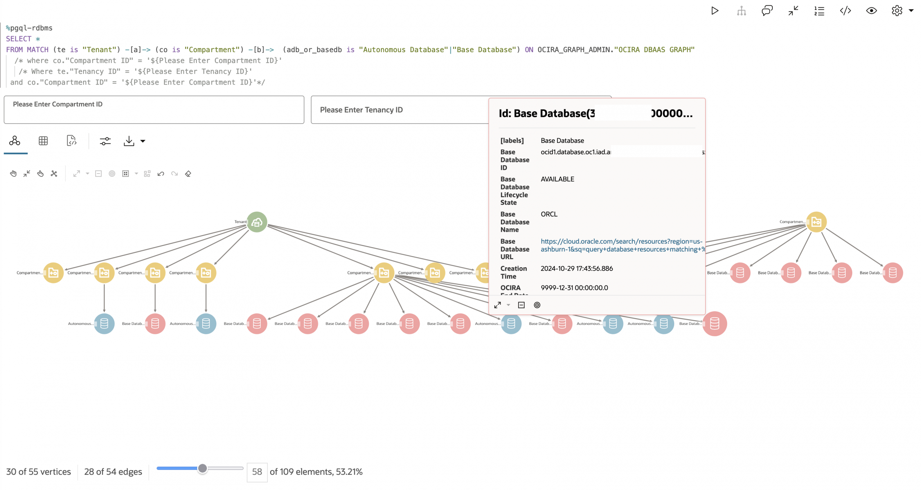Toggle the marquee selection mode icon
Screen dimensions: 921x490
tap(126, 173)
